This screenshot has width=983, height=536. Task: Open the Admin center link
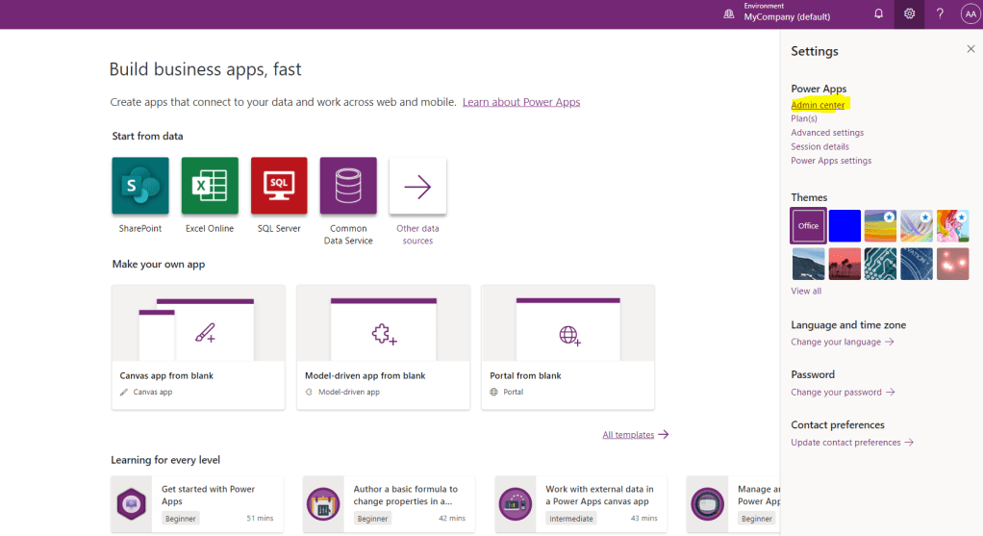click(x=818, y=105)
